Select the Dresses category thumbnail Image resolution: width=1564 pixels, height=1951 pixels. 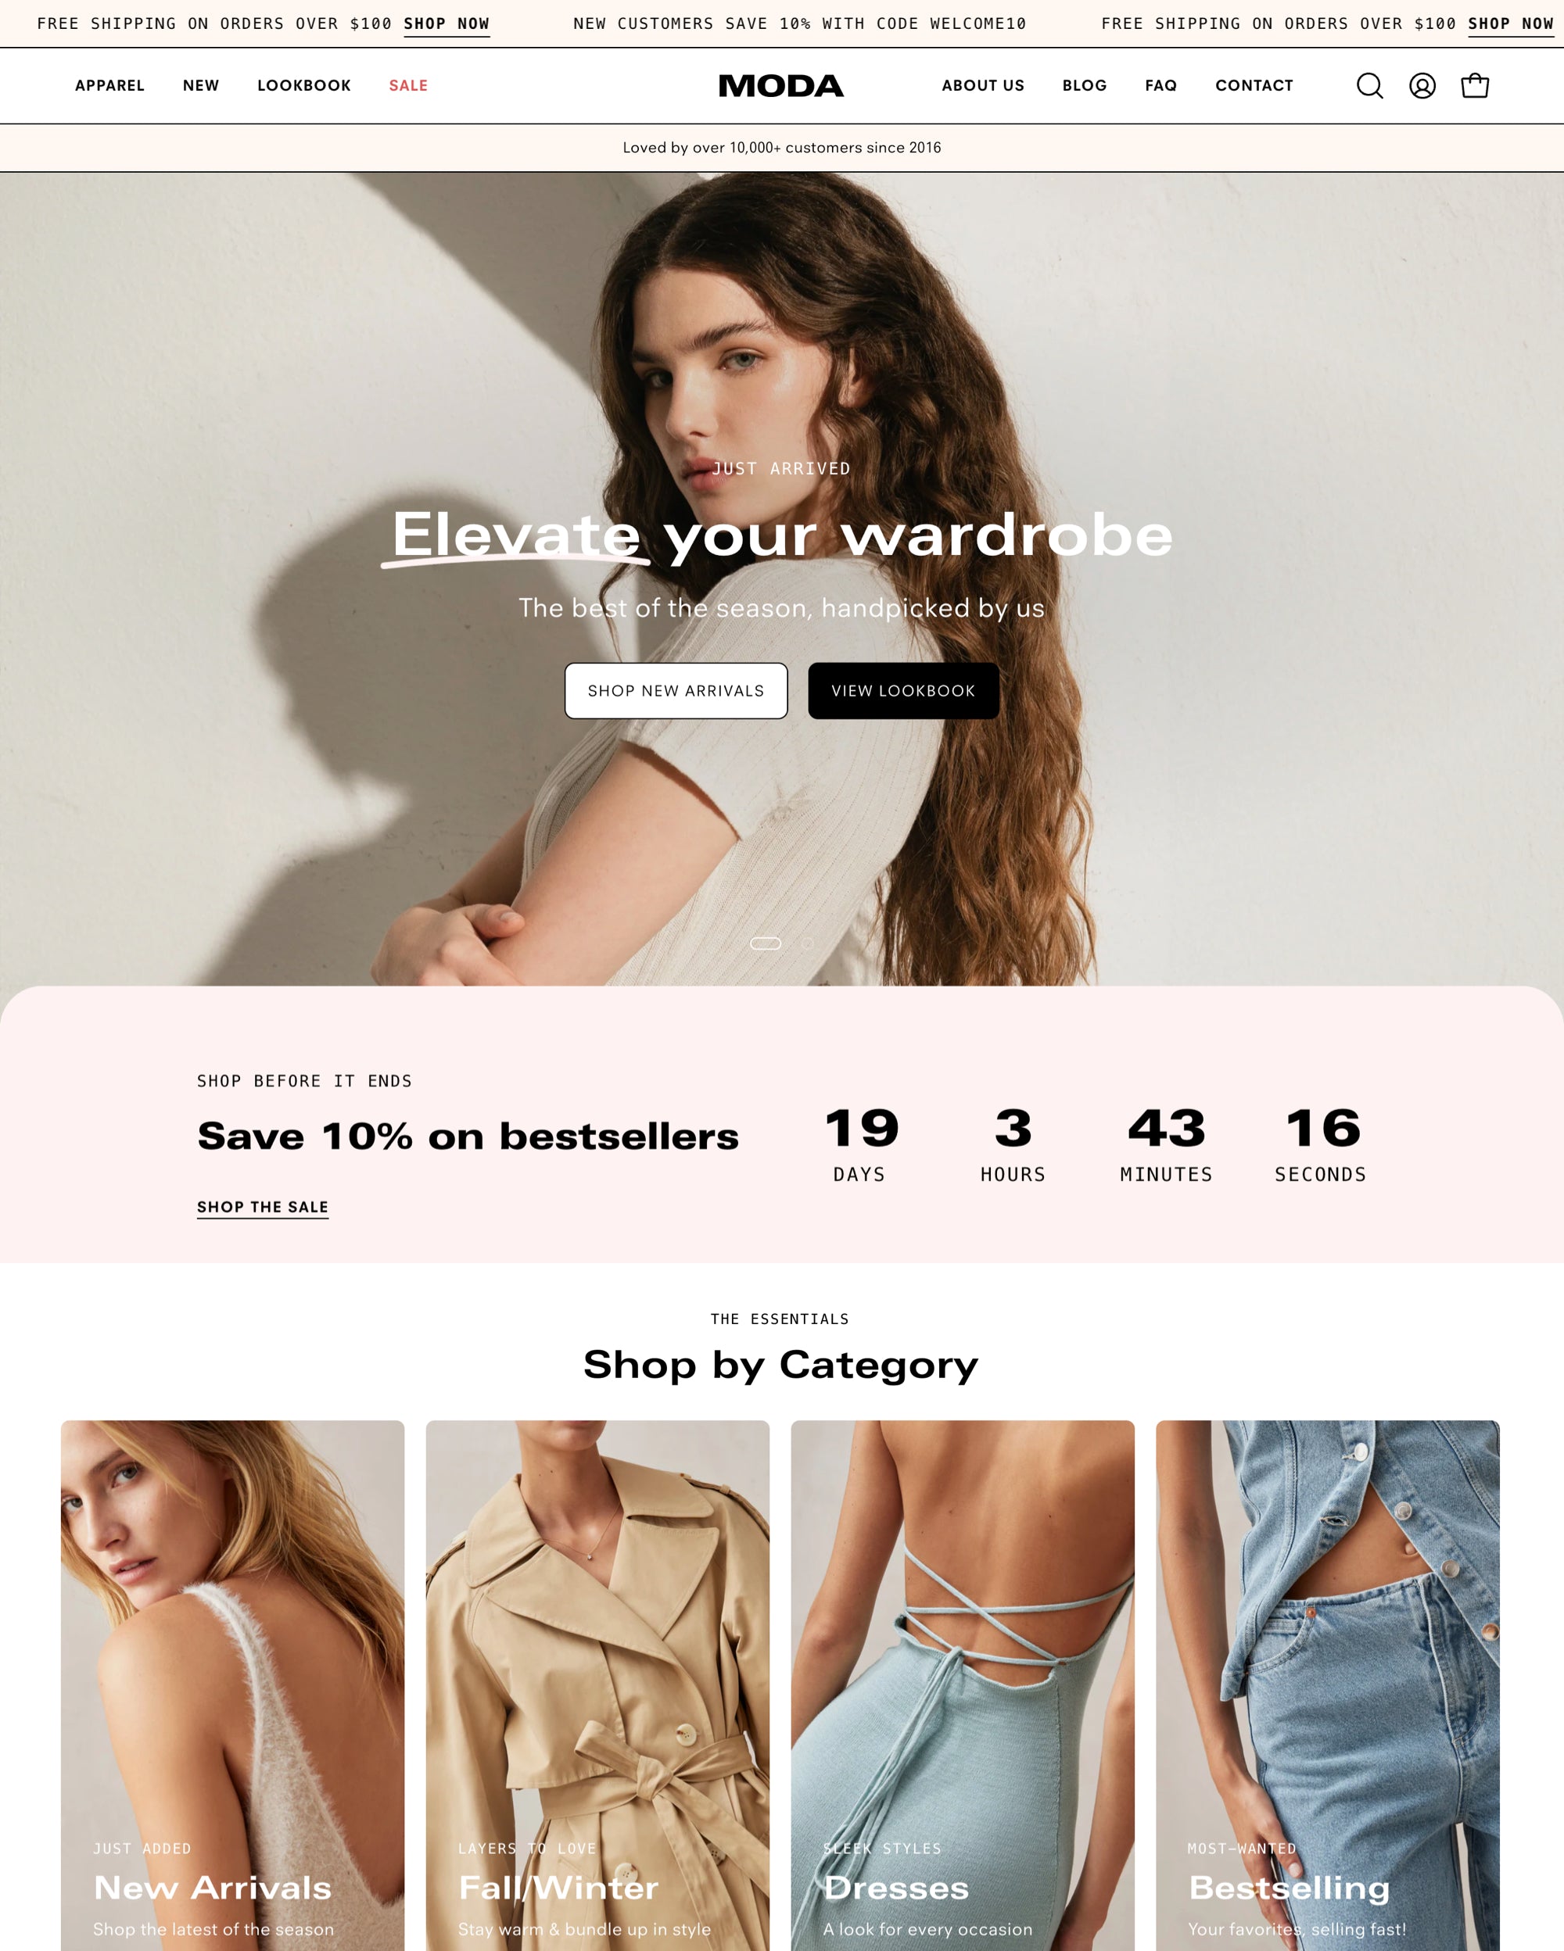963,1675
